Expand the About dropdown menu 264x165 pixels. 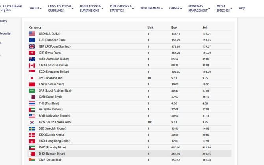[36, 8]
